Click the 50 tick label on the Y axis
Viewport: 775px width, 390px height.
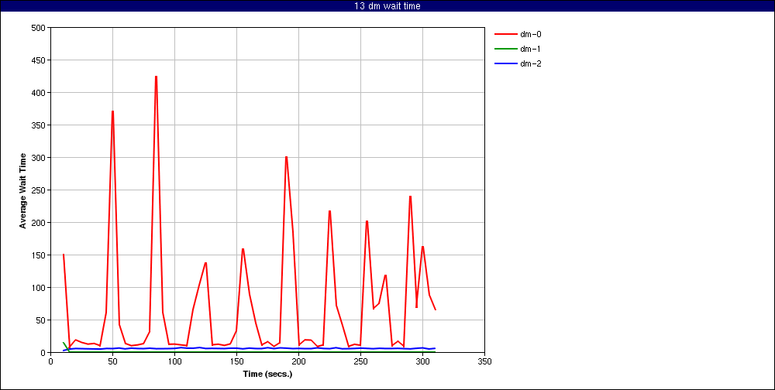pyautogui.click(x=41, y=320)
